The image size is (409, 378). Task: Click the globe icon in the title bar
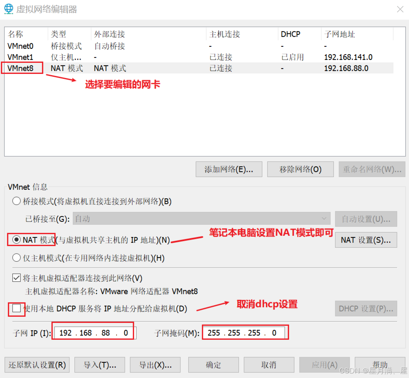click(x=9, y=9)
